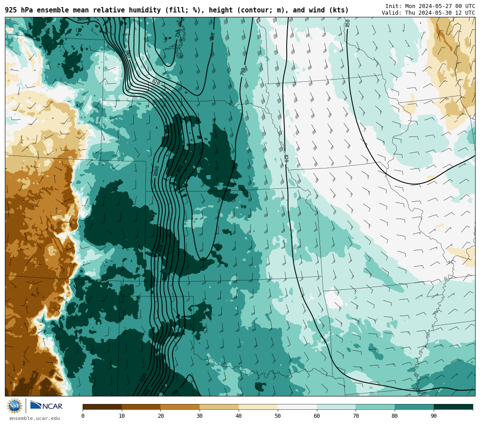Select the 60-70 pale teal color swatch
480x424 pixels.
(336, 407)
